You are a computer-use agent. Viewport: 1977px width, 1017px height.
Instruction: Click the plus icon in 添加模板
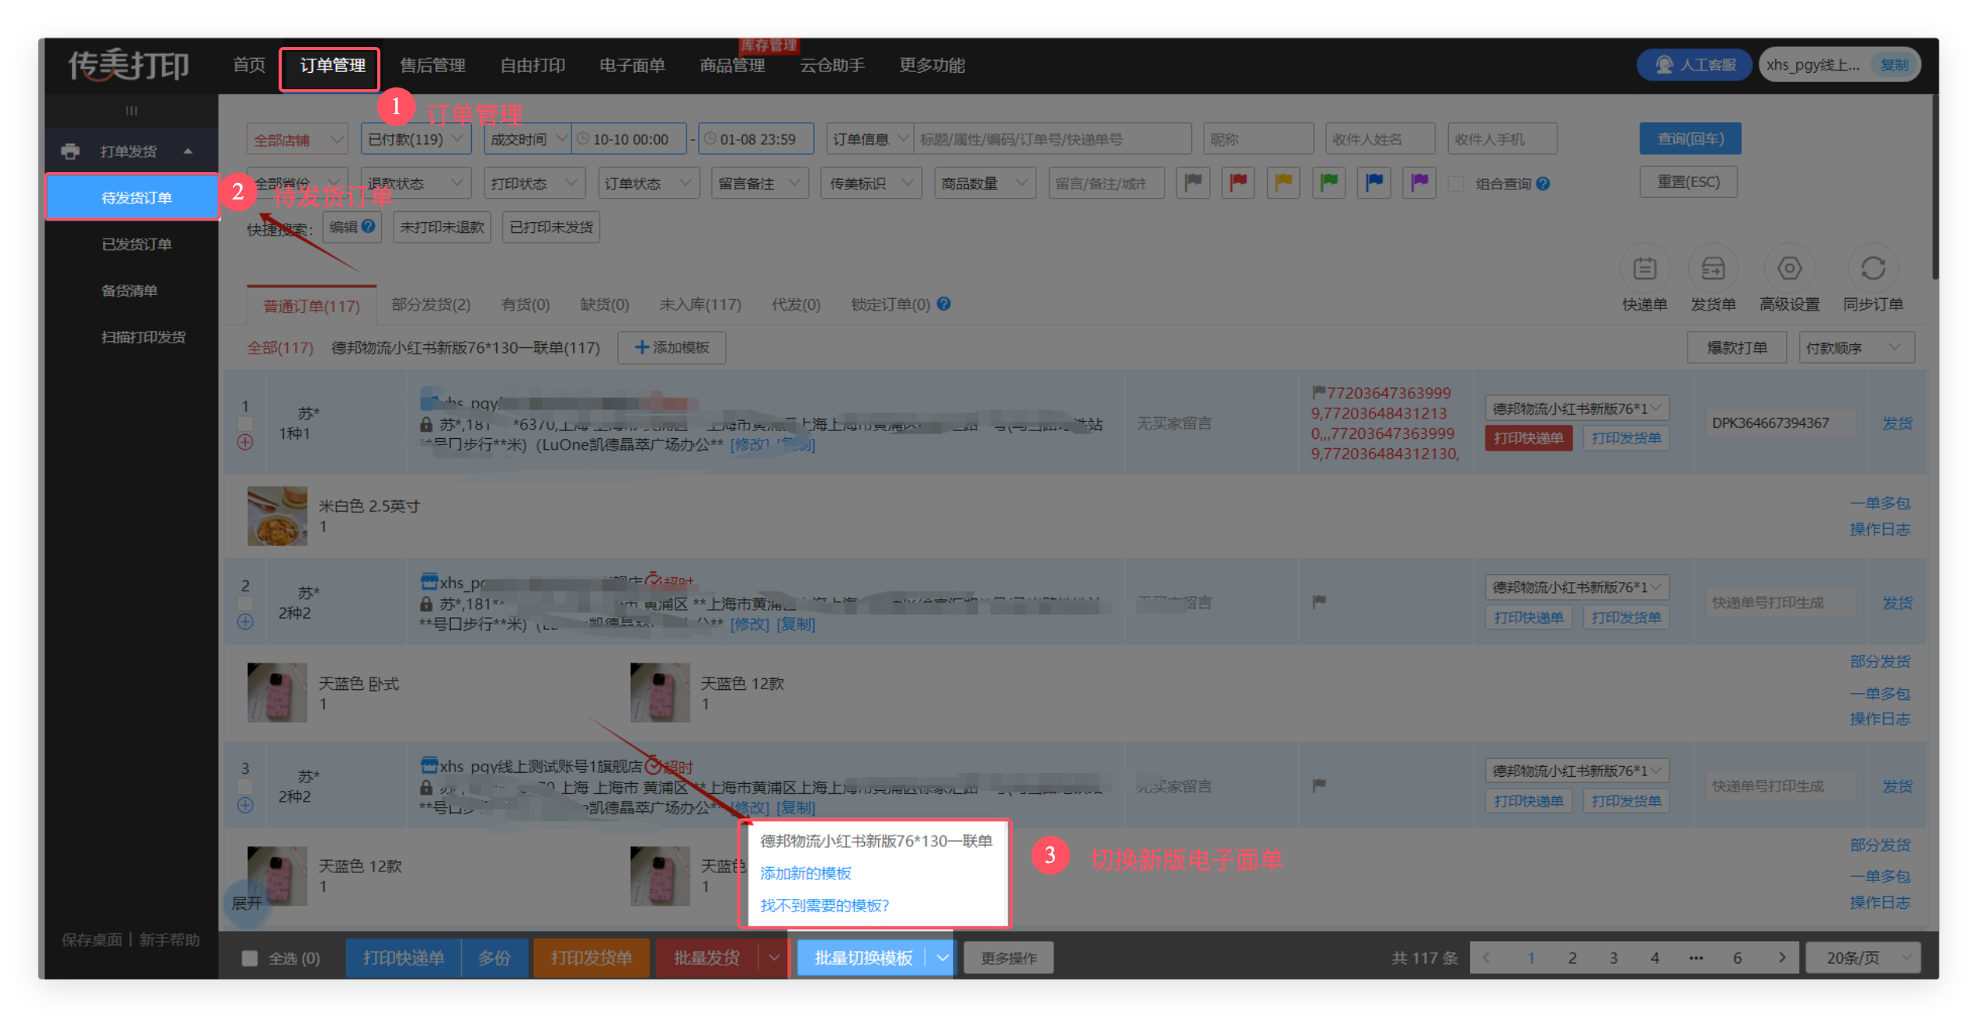pos(641,347)
